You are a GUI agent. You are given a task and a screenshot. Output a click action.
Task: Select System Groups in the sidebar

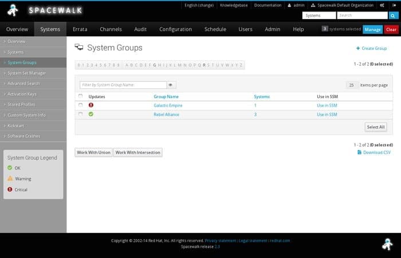[x=33, y=62]
